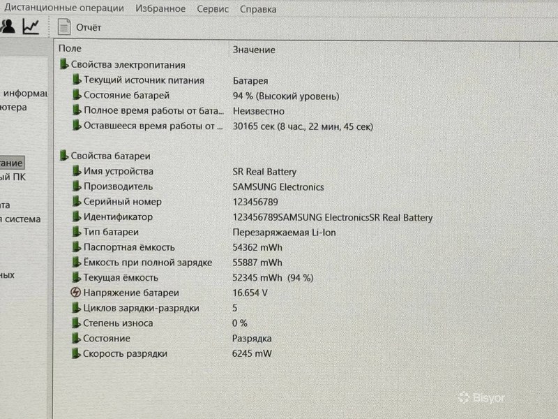Click the icon beside Тип батареи

click(x=77, y=232)
